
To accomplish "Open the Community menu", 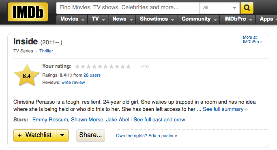I will pyautogui.click(x=199, y=19).
